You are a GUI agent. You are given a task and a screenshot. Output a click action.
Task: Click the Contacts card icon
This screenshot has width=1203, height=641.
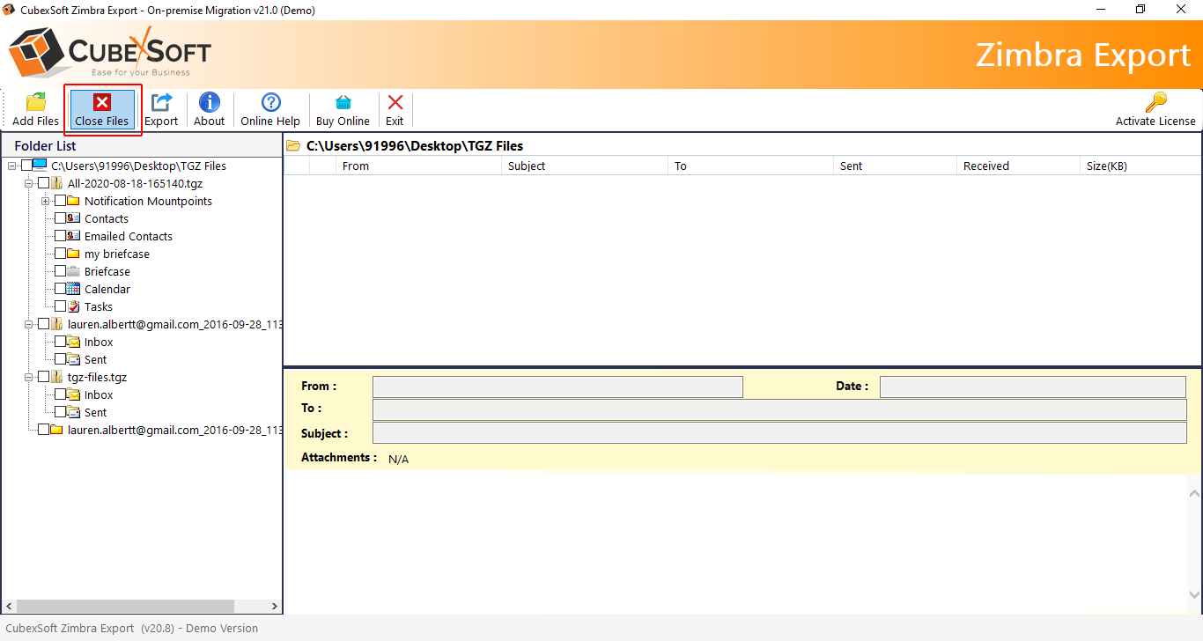point(74,218)
